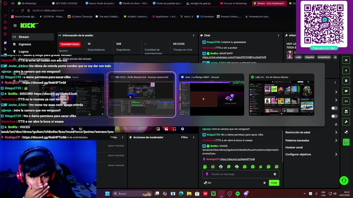Open emoji picker in message box

275,174
